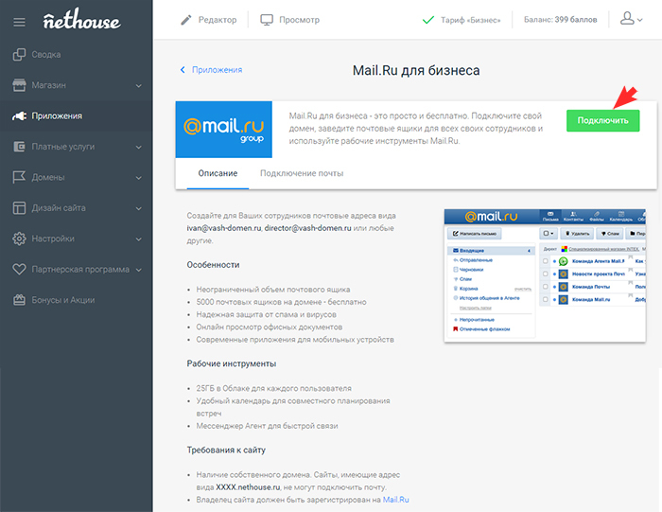The image size is (662, 512).
Task: Click the 5000 почтовых ящиков bullet
Action: [x=281, y=302]
